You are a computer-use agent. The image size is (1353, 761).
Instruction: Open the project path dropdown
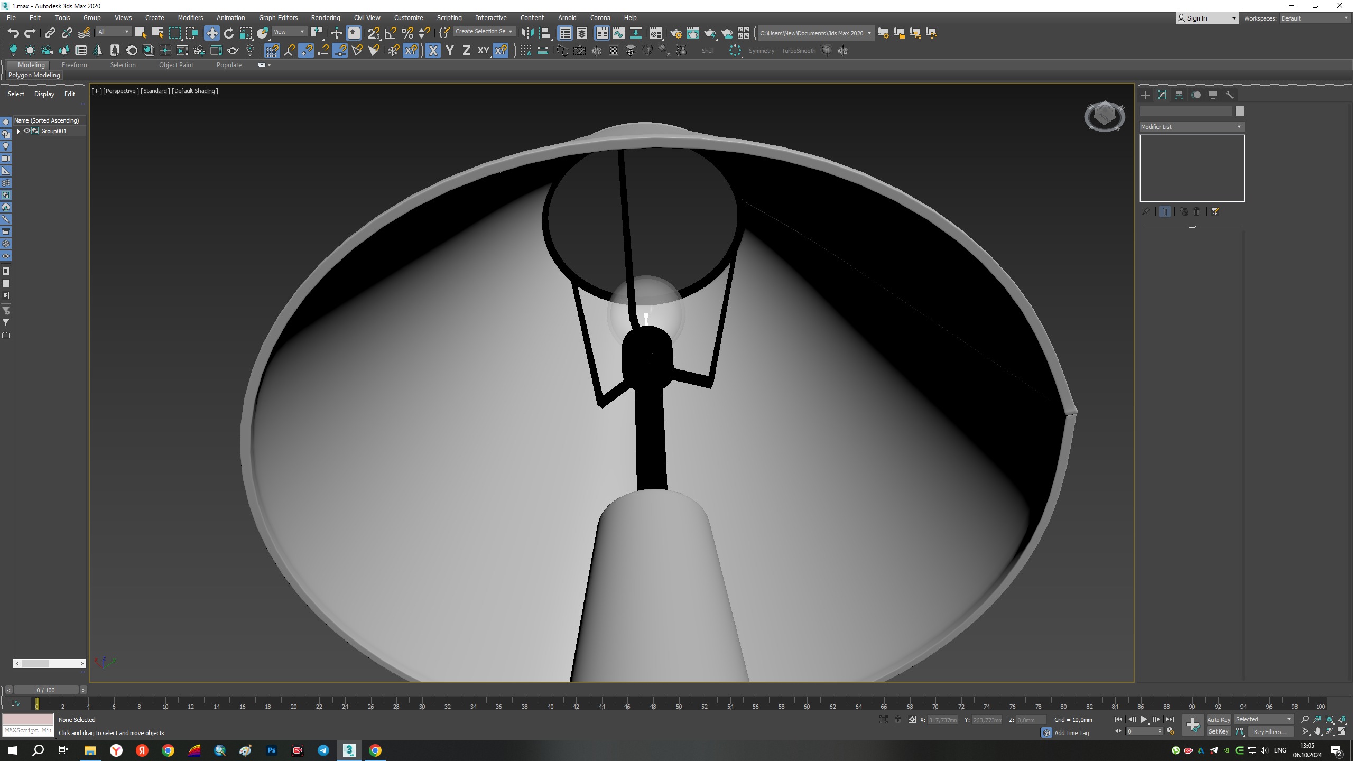[815, 33]
